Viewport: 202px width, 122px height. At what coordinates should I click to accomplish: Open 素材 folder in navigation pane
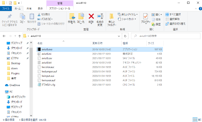(x=14, y=78)
